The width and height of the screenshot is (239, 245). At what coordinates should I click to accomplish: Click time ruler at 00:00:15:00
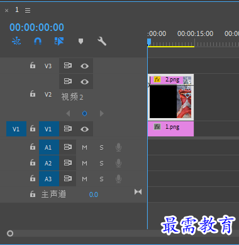point(195,33)
